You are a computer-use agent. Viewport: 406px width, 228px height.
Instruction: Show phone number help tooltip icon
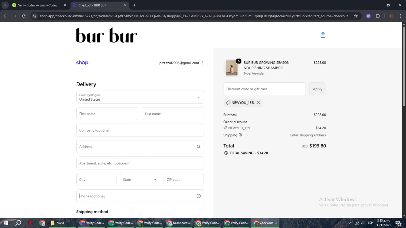(x=199, y=196)
